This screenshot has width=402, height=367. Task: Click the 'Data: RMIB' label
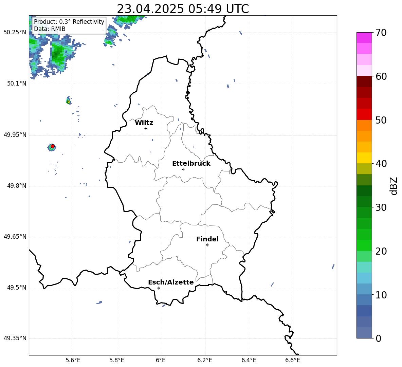coord(50,29)
